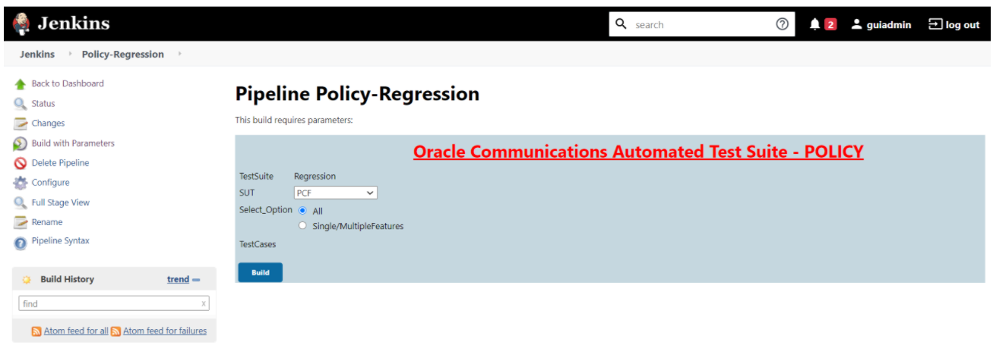Click the Build History title text
Viewport: 993px width, 345px height.
68,279
